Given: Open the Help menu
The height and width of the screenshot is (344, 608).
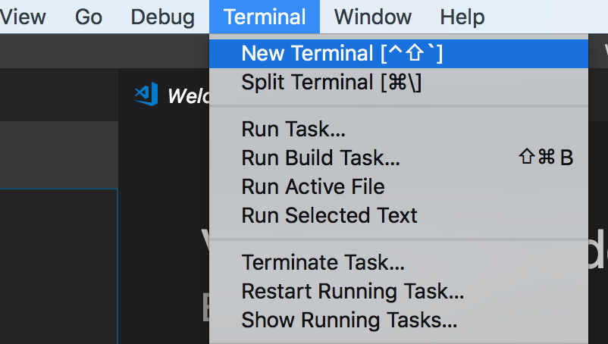Looking at the screenshot, I should 462,17.
